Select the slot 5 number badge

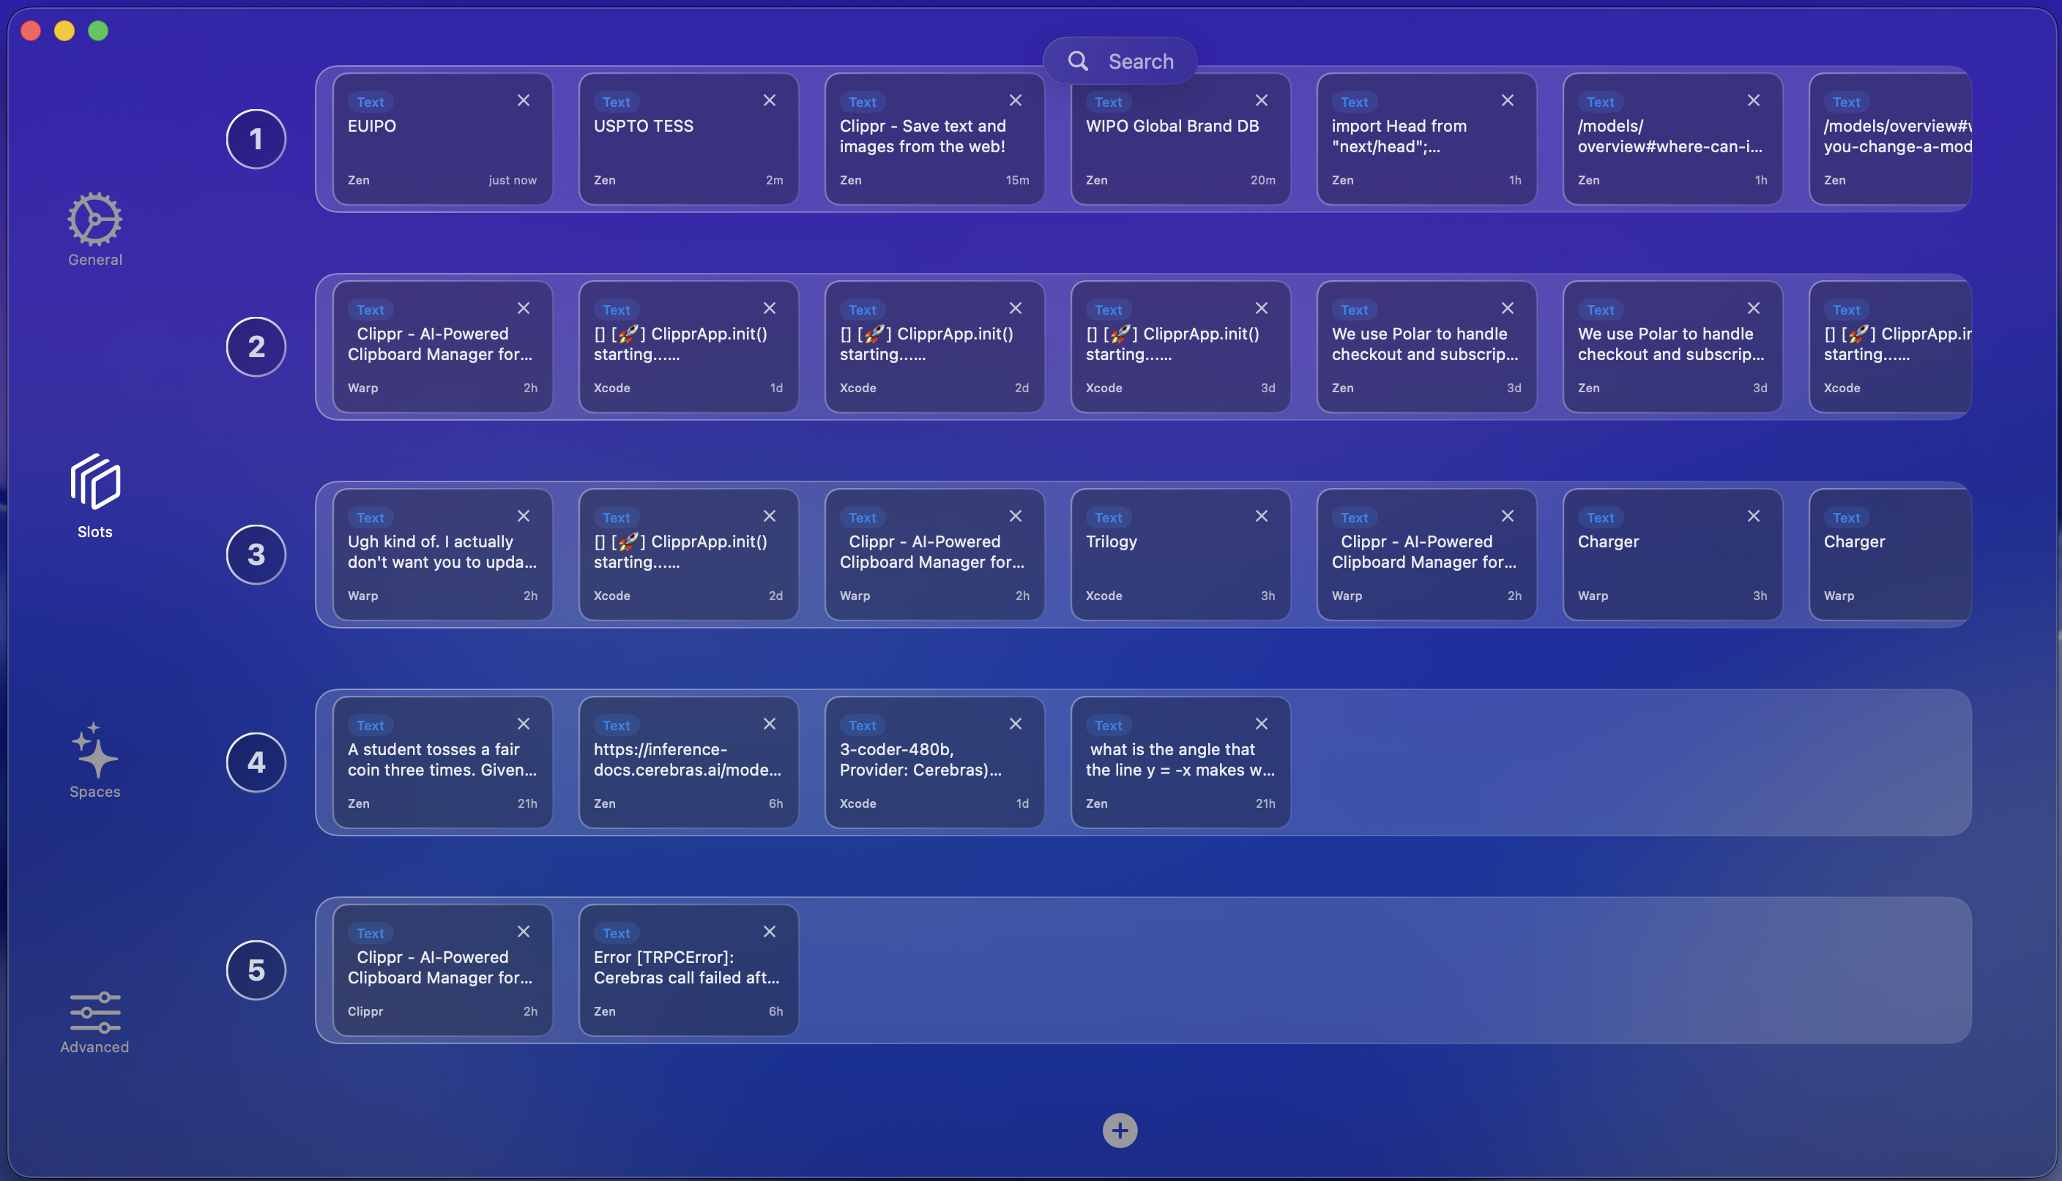256,970
